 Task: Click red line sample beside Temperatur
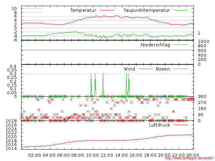click(x=107, y=10)
